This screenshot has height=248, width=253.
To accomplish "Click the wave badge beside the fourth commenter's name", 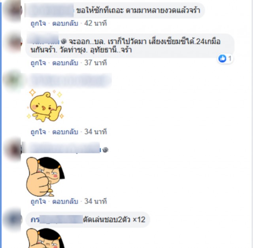I will tap(106, 150).
